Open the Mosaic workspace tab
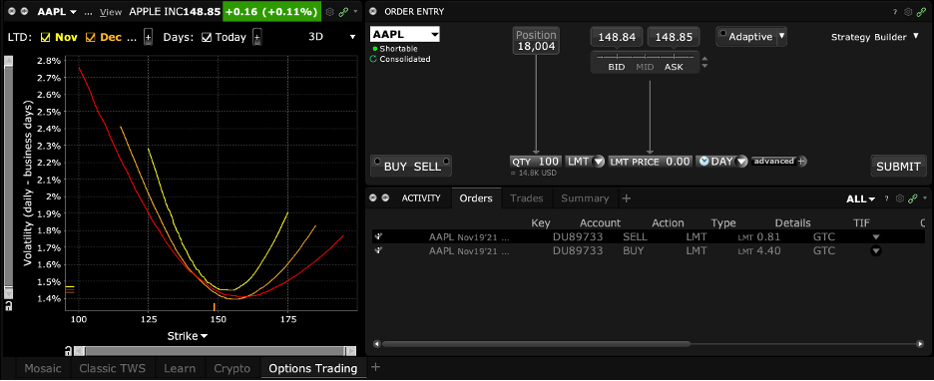 42,368
